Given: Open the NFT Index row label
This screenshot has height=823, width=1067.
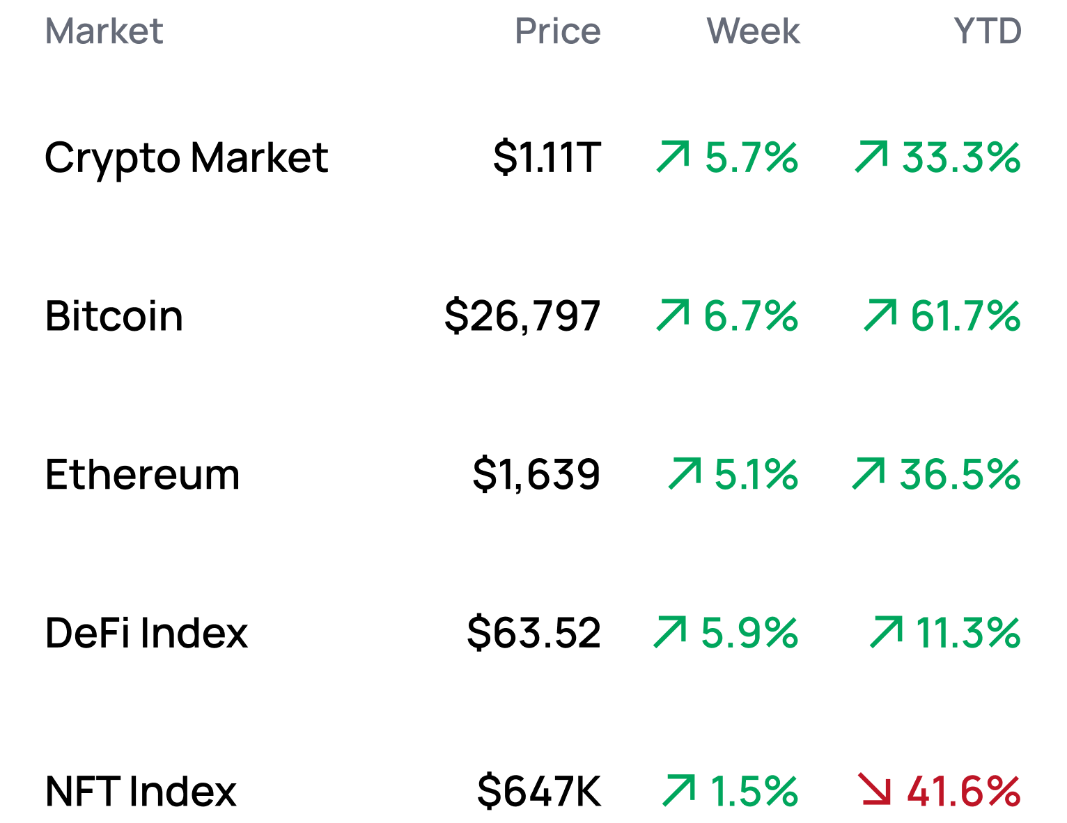Looking at the screenshot, I should pyautogui.click(x=141, y=791).
